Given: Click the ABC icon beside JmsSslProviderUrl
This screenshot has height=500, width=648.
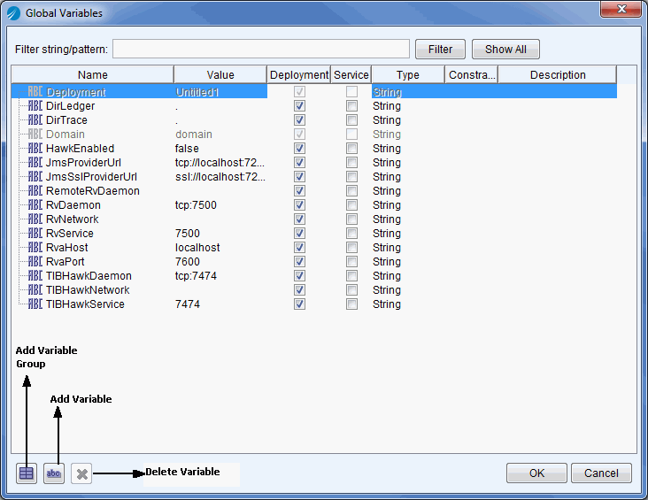Looking at the screenshot, I should 35,176.
